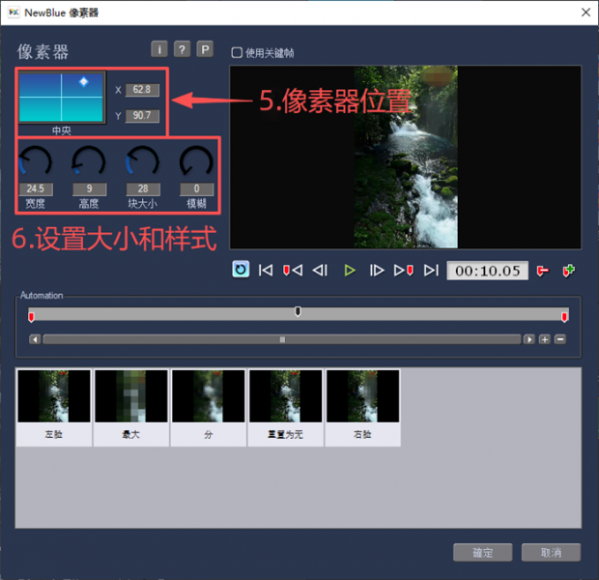This screenshot has height=580, width=599.
Task: Open the info 'i' button
Action: 159,49
